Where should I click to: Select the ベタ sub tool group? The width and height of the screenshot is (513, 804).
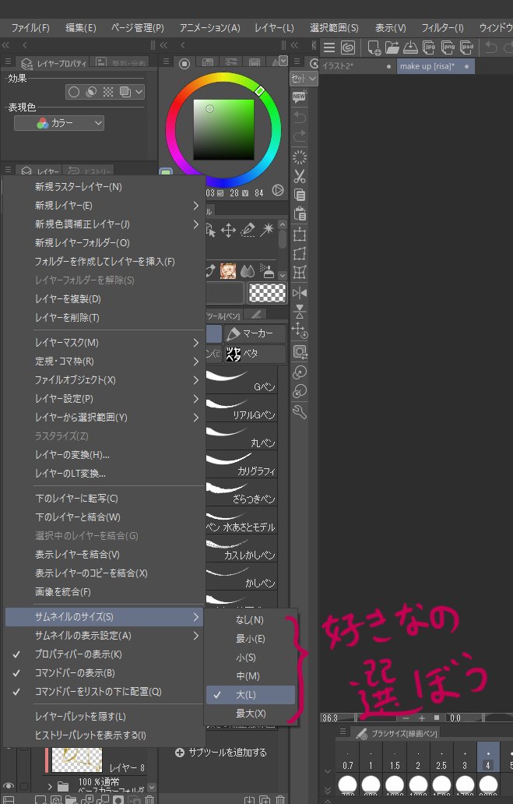pos(255,354)
